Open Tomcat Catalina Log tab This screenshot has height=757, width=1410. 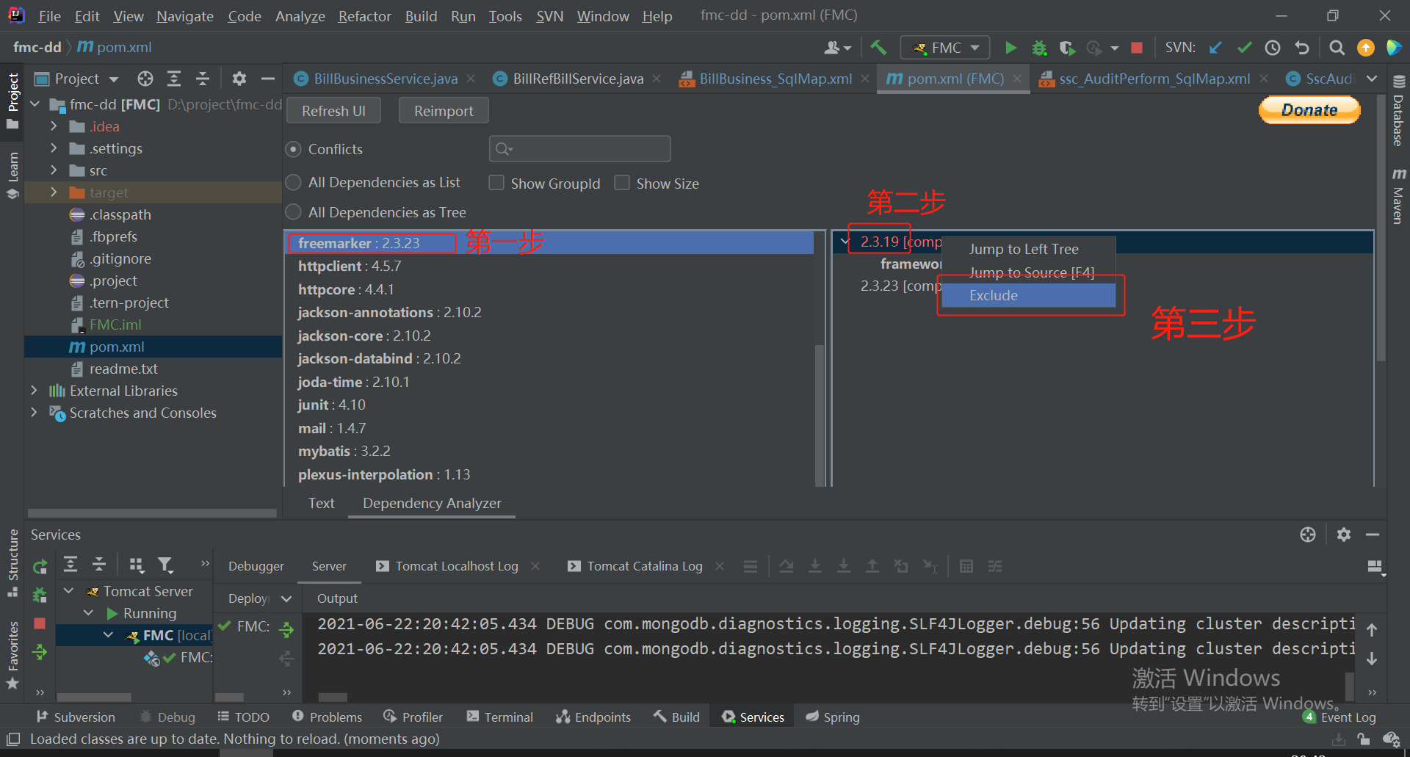tap(645, 566)
